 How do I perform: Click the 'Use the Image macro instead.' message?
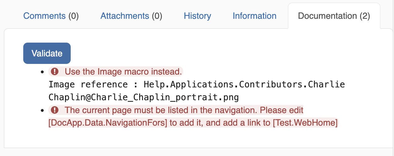click(x=123, y=72)
